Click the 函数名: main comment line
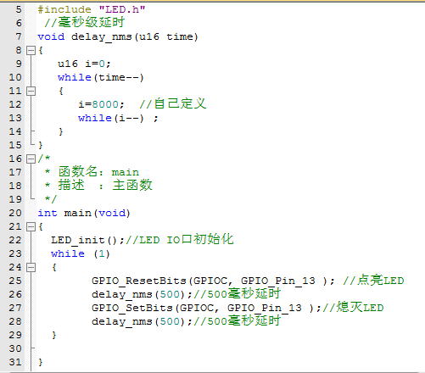This screenshot has width=425, height=373. pos(92,171)
